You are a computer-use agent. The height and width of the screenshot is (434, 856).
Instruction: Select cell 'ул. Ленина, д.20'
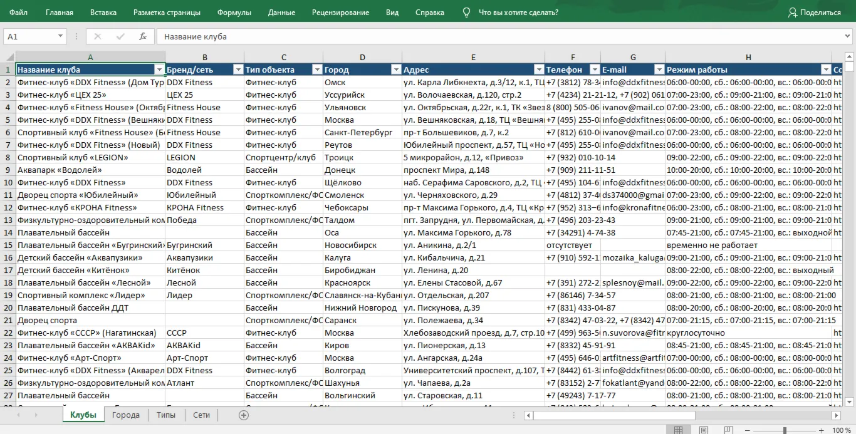473,270
